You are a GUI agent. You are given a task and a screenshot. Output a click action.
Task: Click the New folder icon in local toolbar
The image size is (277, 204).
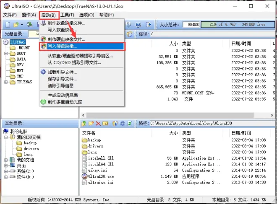[91, 123]
